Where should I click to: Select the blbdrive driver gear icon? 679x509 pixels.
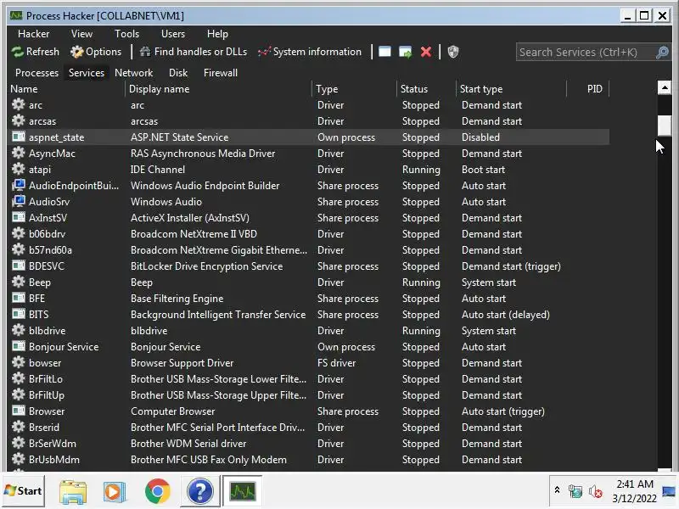point(18,330)
